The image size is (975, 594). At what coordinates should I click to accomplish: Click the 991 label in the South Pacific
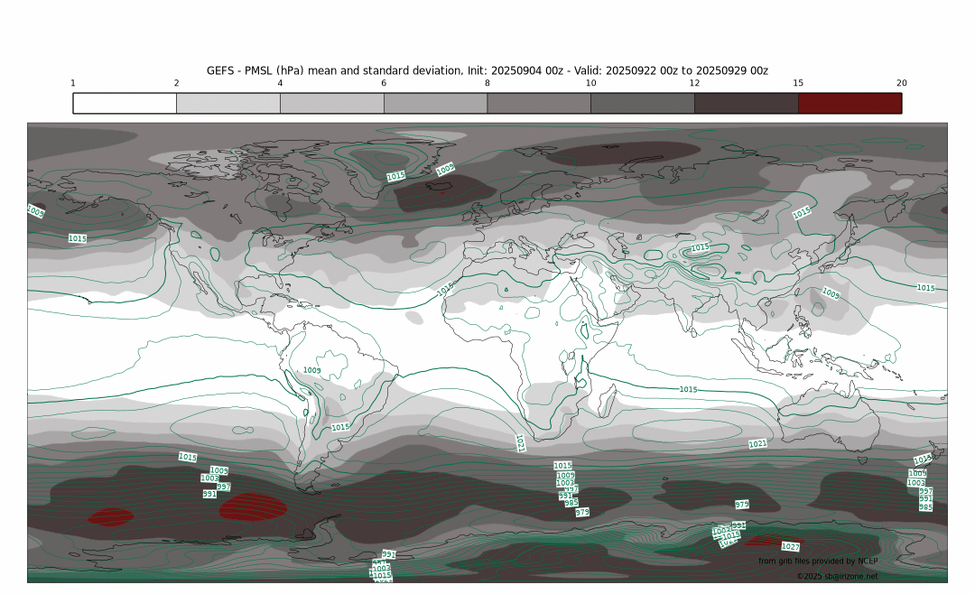(x=209, y=494)
